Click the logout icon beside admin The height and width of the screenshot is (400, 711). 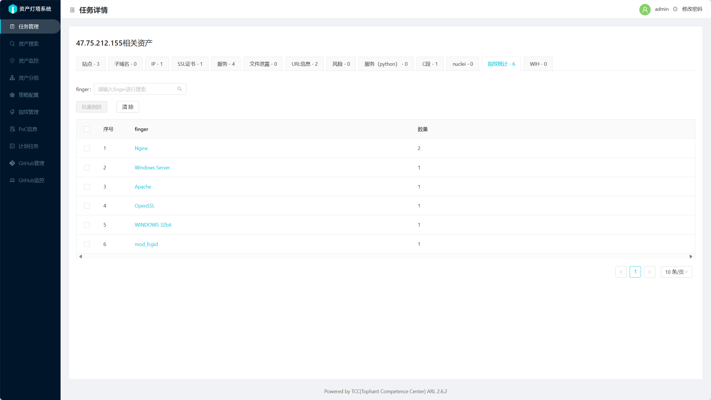pyautogui.click(x=675, y=9)
